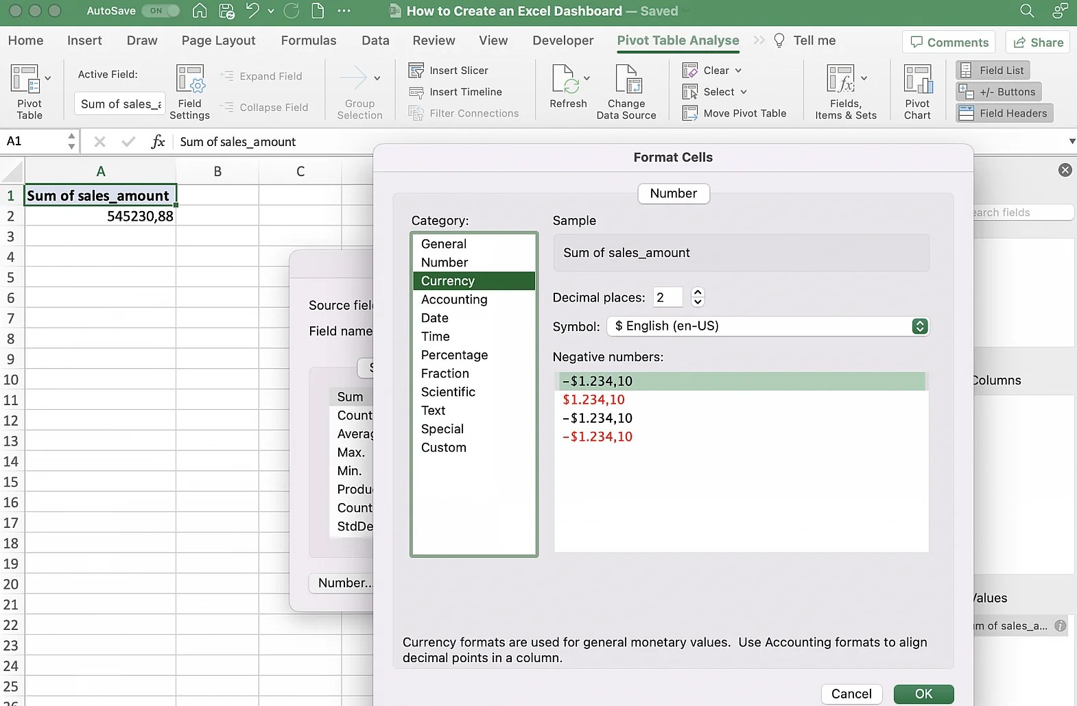Open the share-with-people icon in title bar
This screenshot has width=1077, height=706.
(x=1060, y=11)
